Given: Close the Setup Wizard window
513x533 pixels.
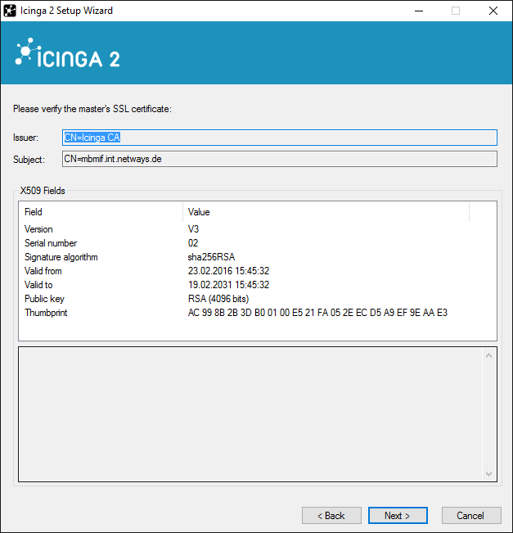Looking at the screenshot, I should pyautogui.click(x=493, y=11).
